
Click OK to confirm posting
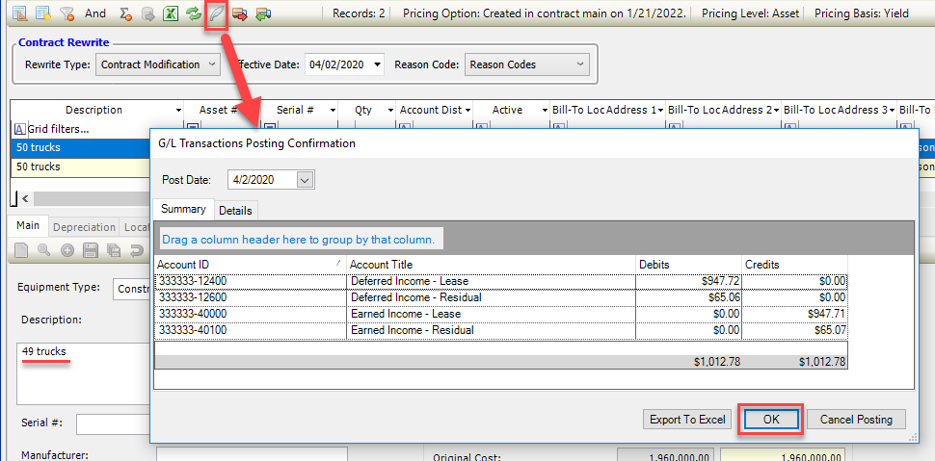[770, 419]
